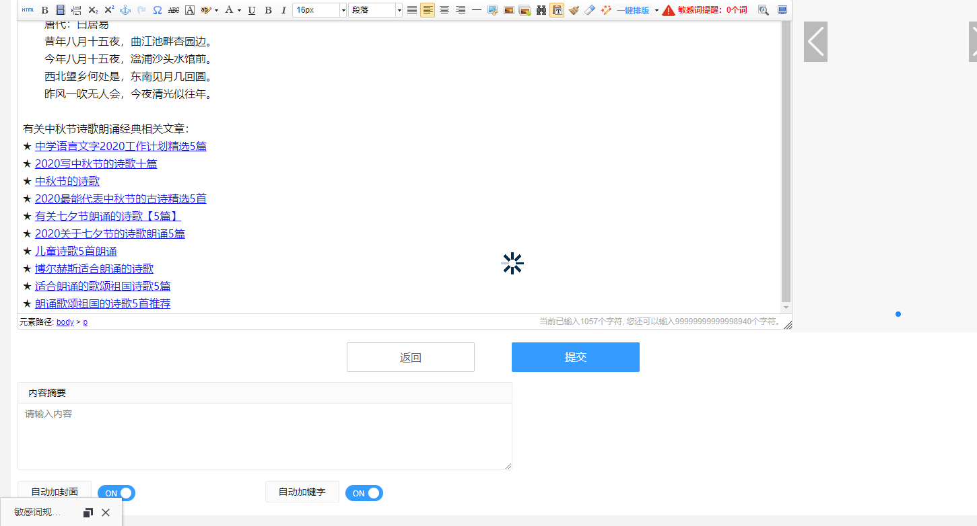977x526 pixels.
Task: Open the 博尔赫斯适合朗诵的诗歌 link
Action: 94,268
